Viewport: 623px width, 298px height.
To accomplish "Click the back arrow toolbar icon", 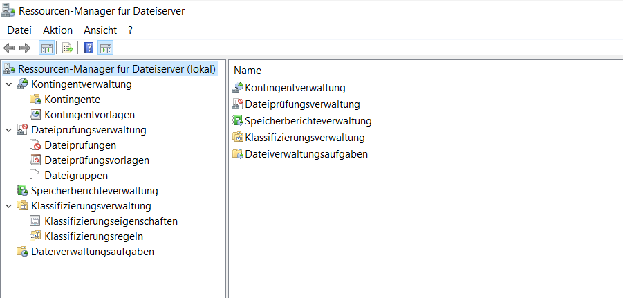I will [x=9, y=48].
